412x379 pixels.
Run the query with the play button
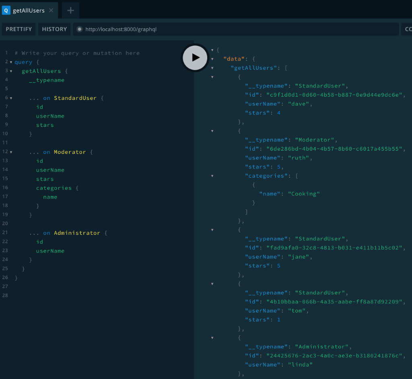click(x=195, y=58)
